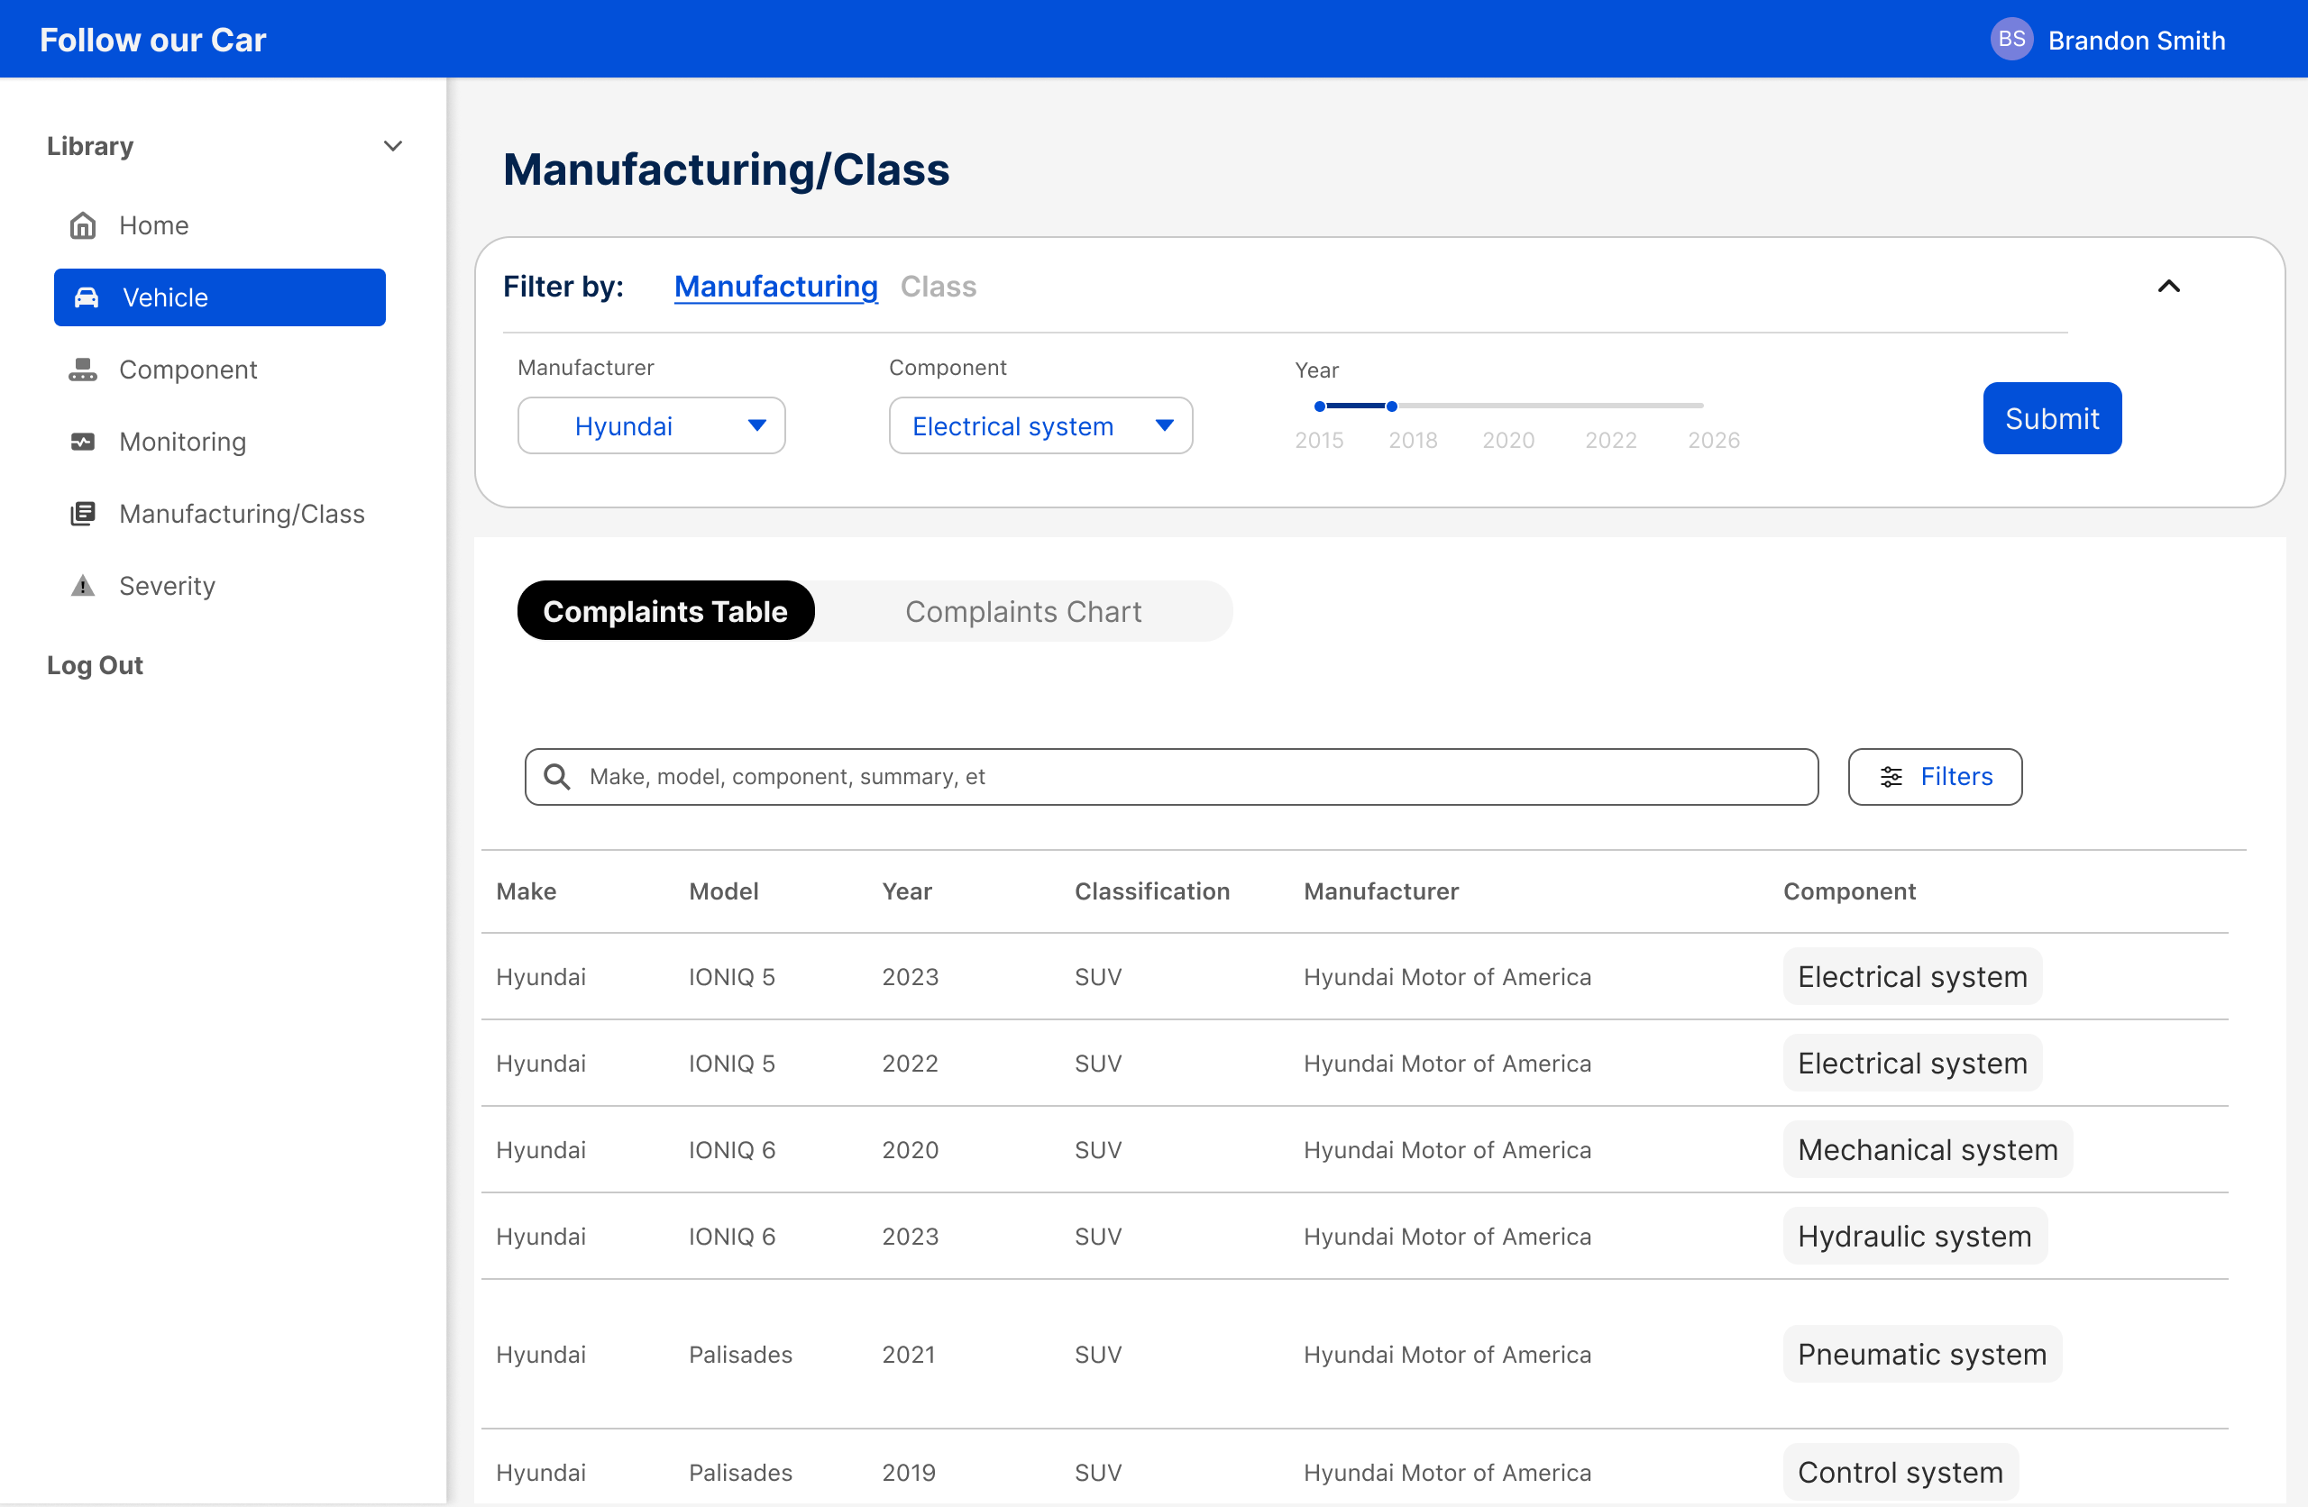Image resolution: width=2308 pixels, height=1507 pixels.
Task: Select the Complaints Table tab
Action: tap(665, 611)
